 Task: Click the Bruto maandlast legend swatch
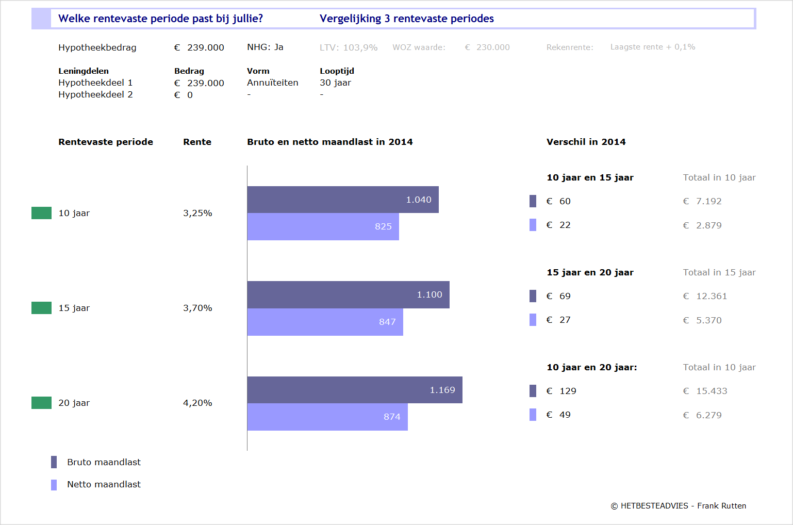coord(54,462)
